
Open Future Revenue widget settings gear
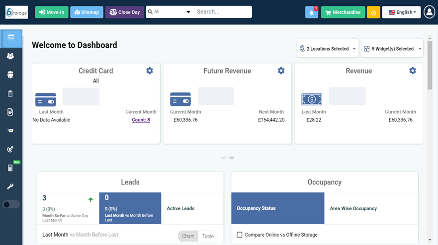coord(281,71)
